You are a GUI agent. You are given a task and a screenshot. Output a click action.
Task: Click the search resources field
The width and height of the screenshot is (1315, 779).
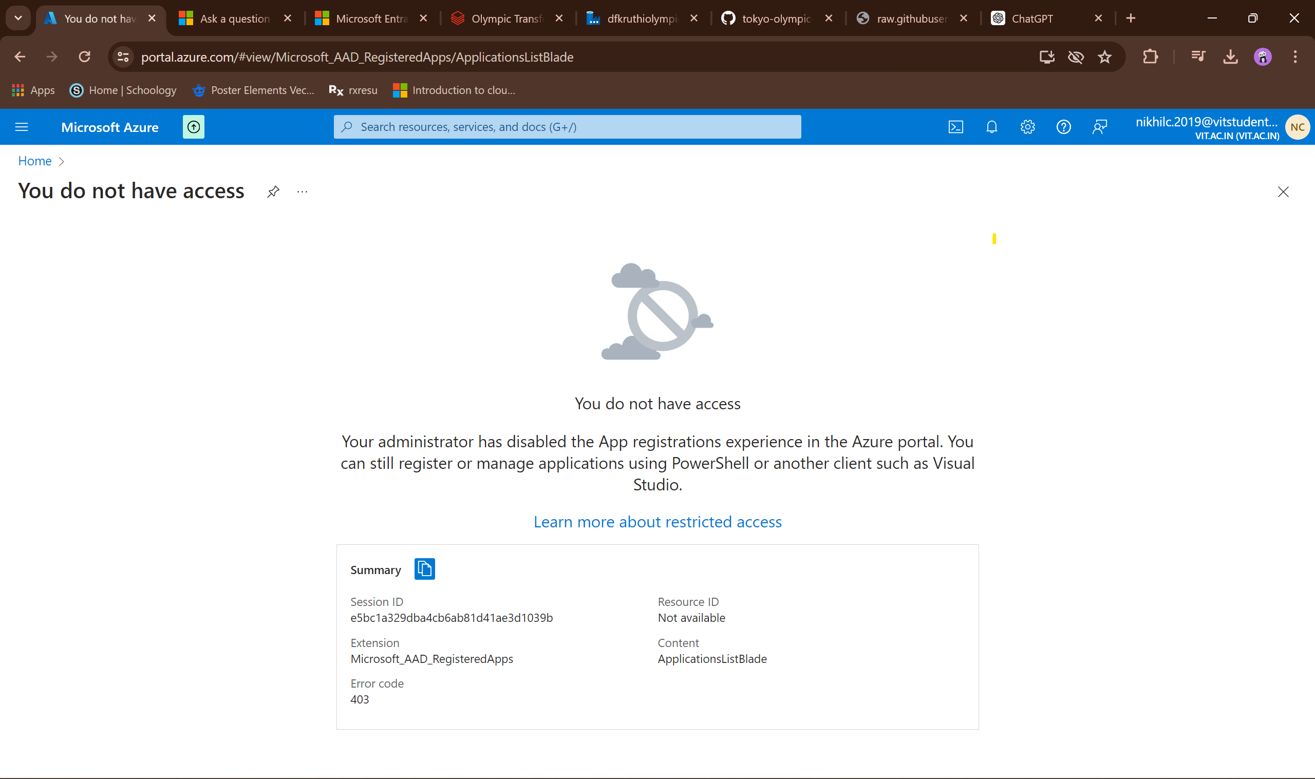point(567,127)
